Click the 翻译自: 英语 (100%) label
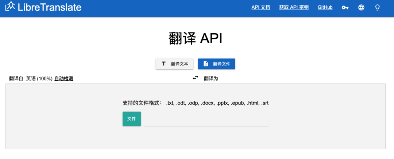 coord(31,79)
